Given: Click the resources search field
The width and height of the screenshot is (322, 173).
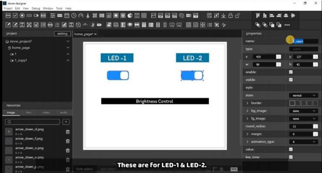Looking at the screenshot, I should 33,122.
